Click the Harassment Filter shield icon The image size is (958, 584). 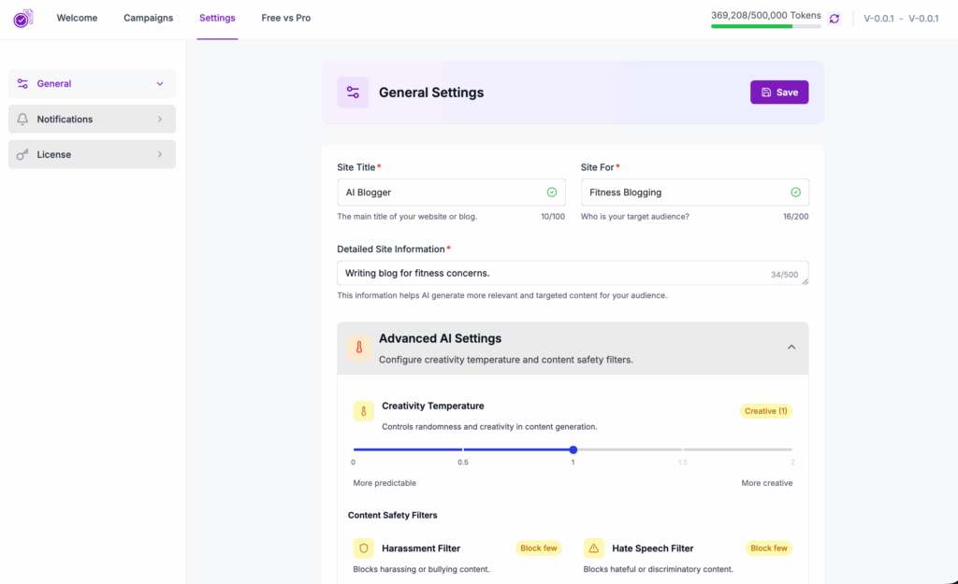(x=364, y=548)
